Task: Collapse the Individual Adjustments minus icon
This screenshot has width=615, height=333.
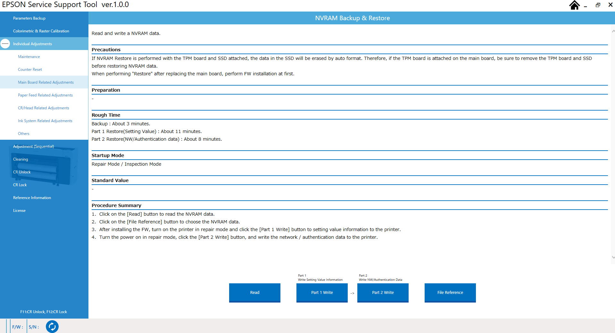Action: click(x=5, y=44)
